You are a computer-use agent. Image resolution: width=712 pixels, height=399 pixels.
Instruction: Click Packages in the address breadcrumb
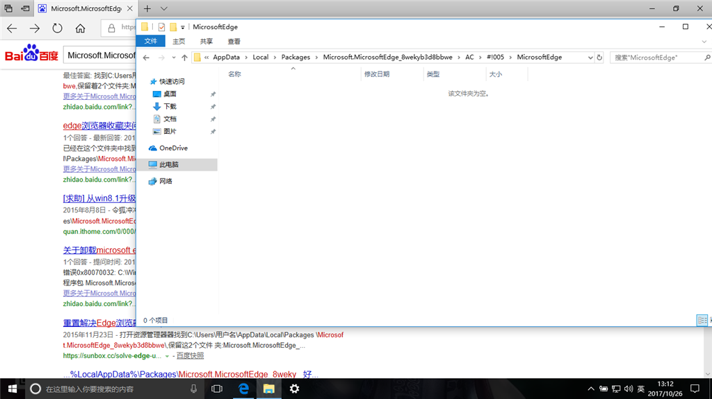coord(296,57)
